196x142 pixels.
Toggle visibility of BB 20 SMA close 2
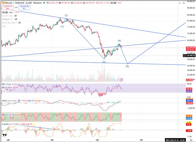pyautogui.click(x=20, y=23)
